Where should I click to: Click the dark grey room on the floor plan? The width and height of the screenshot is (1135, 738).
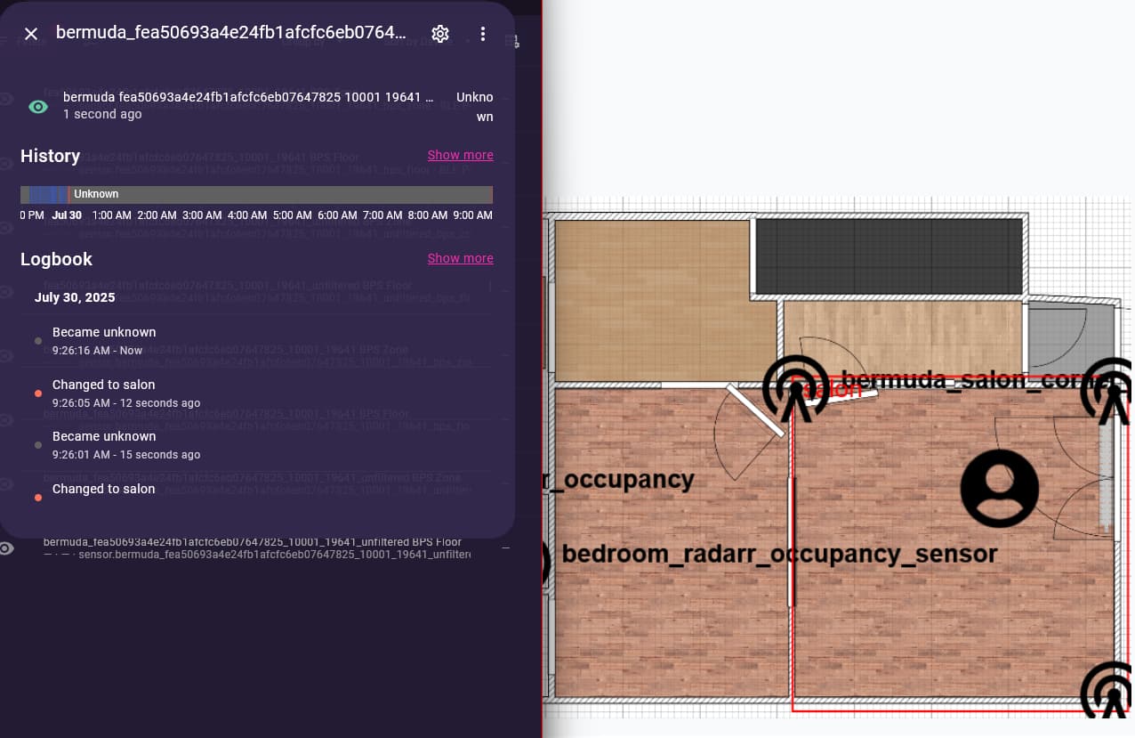(x=889, y=255)
